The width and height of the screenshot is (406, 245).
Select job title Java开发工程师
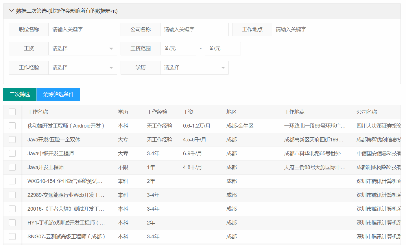pos(46,167)
